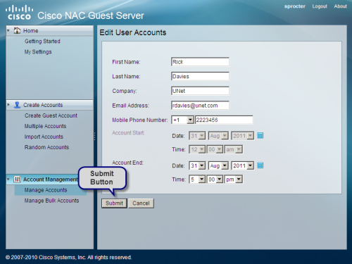Image resolution: width=352 pixels, height=264 pixels.
Task: Click the Create Accounts user icon
Action: pyautogui.click(x=17, y=105)
